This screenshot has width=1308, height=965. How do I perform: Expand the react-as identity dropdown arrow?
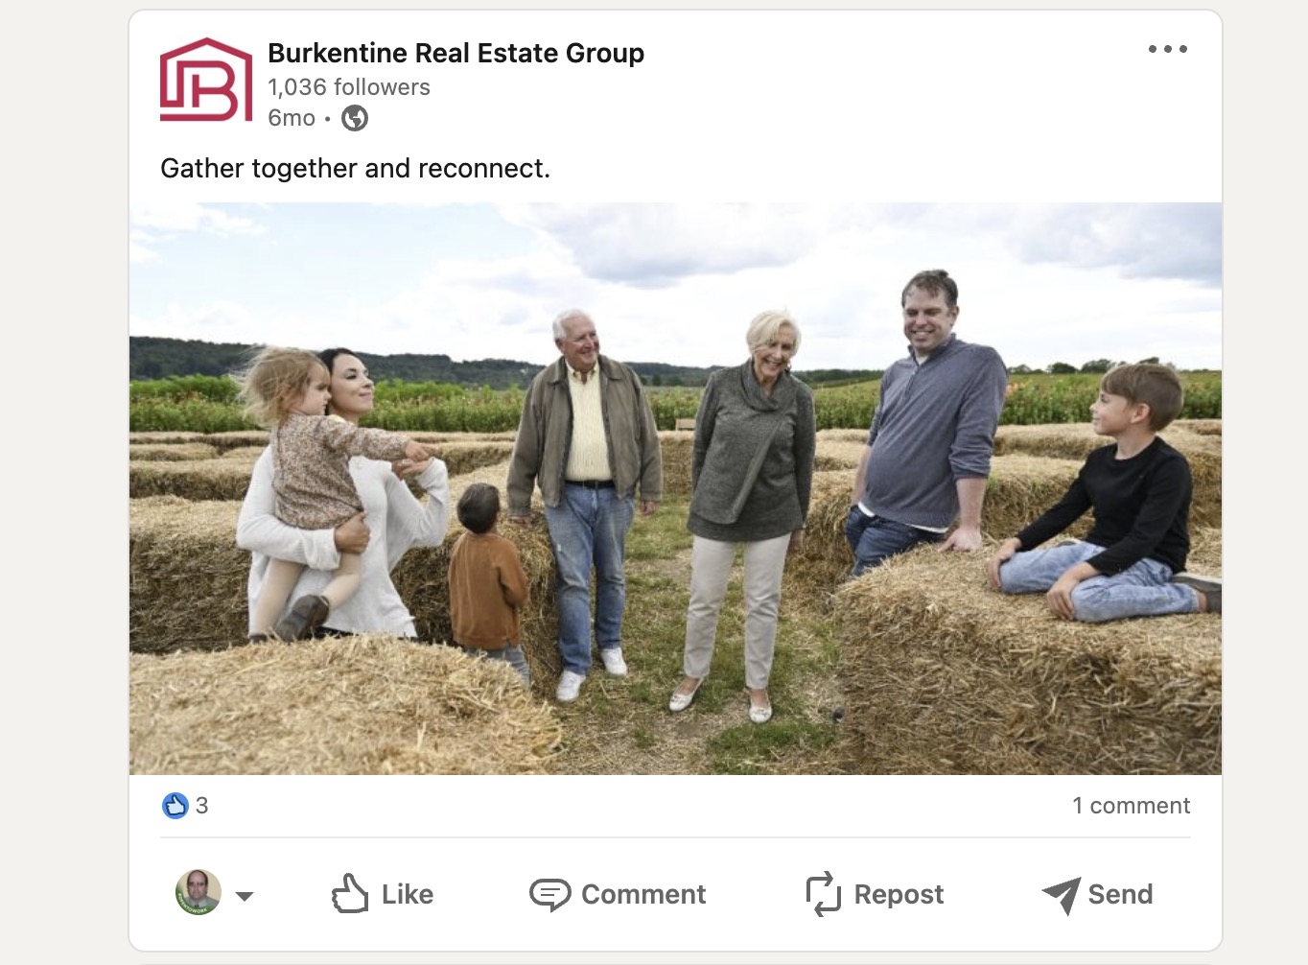click(245, 896)
